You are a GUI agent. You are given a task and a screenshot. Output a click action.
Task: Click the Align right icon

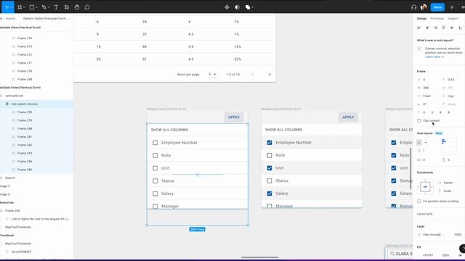pos(435,28)
